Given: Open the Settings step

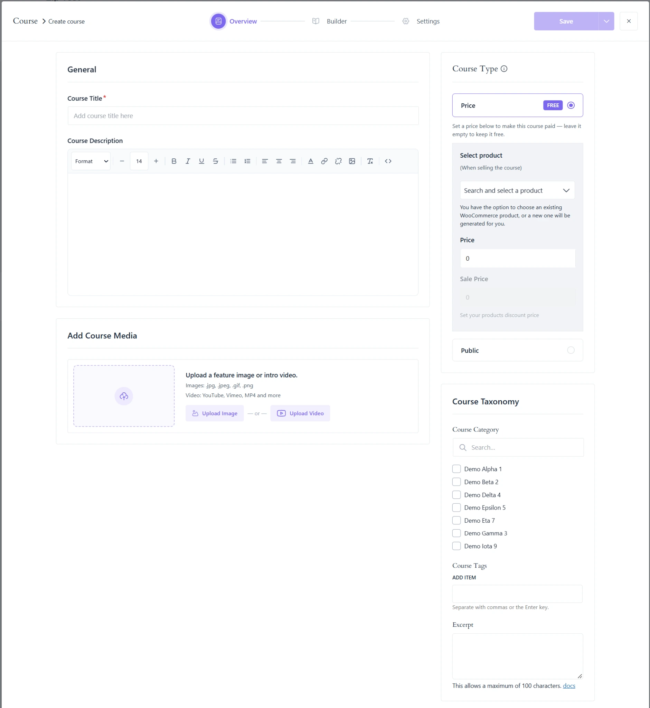Looking at the screenshot, I should tap(421, 21).
